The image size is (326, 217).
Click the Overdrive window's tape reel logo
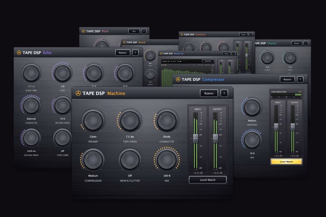point(182,34)
